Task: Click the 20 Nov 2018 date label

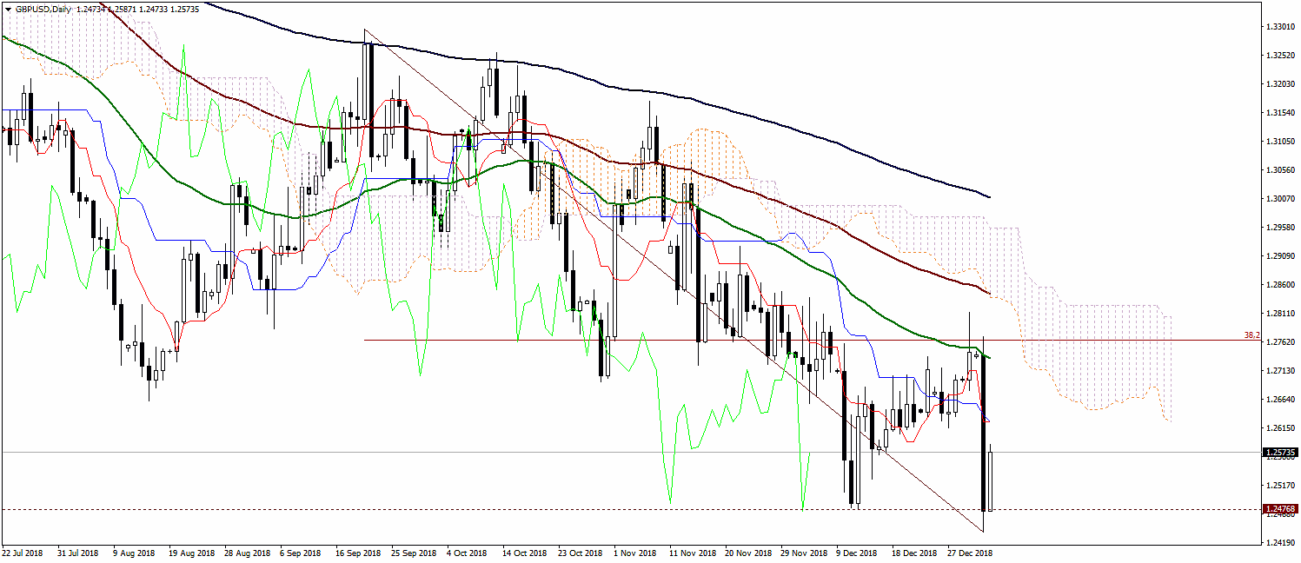Action: pos(748,553)
